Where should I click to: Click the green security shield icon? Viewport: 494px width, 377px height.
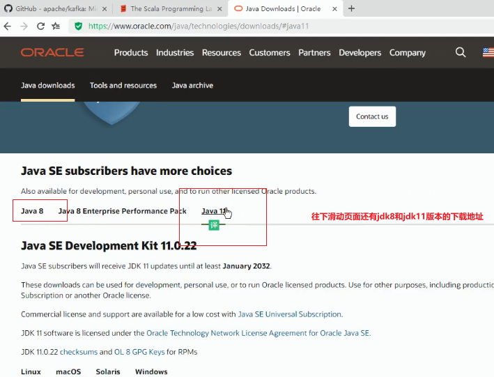pos(79,26)
